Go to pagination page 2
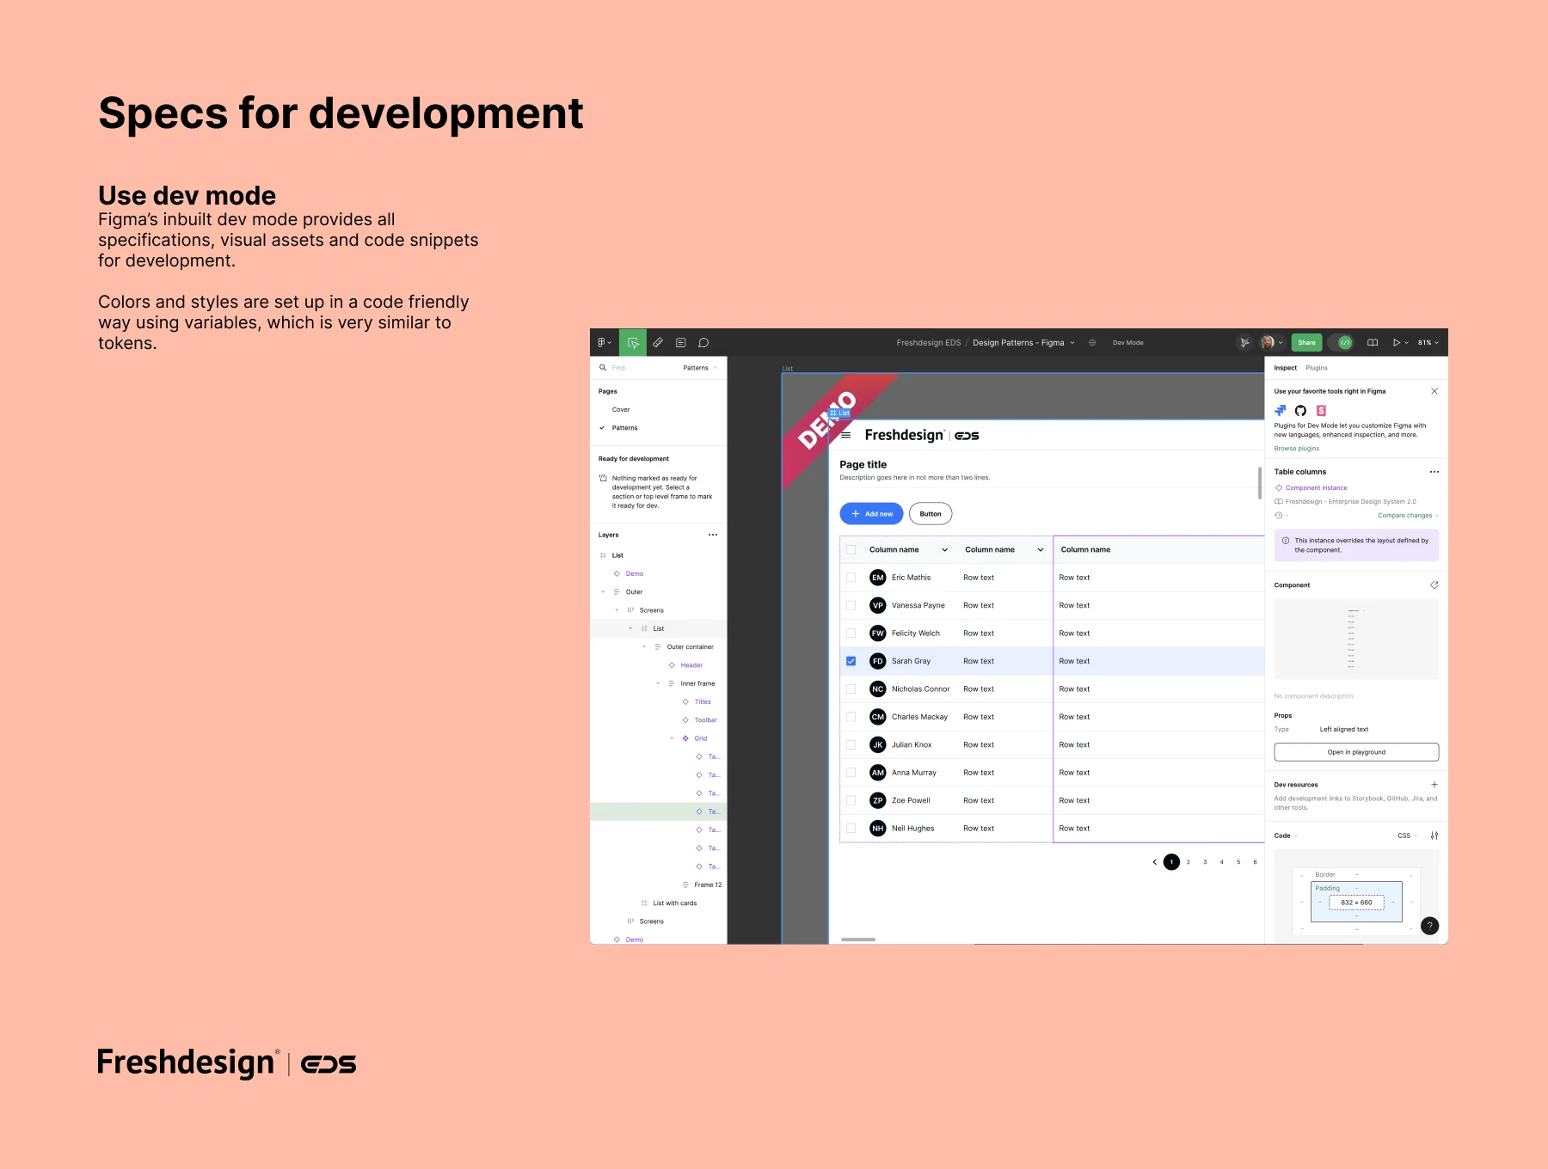Image resolution: width=1548 pixels, height=1169 pixels. 1189,862
